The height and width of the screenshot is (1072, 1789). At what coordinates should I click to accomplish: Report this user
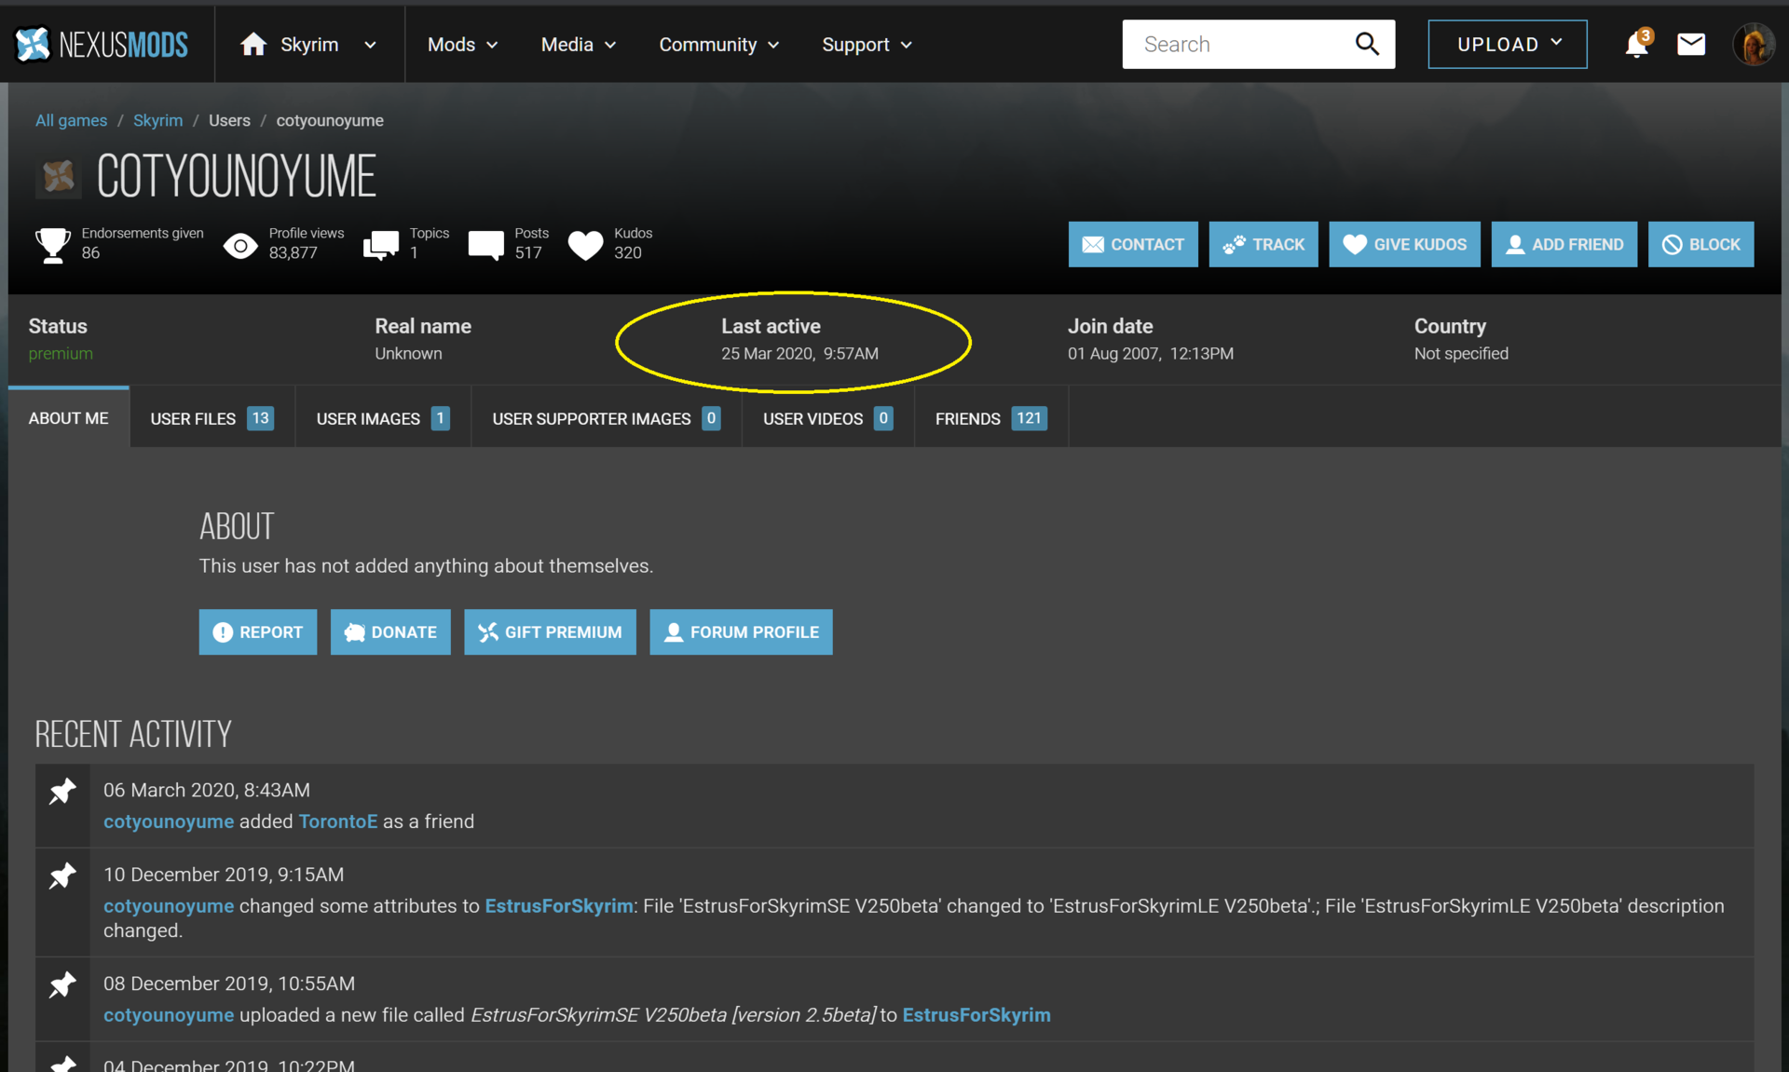[257, 632]
